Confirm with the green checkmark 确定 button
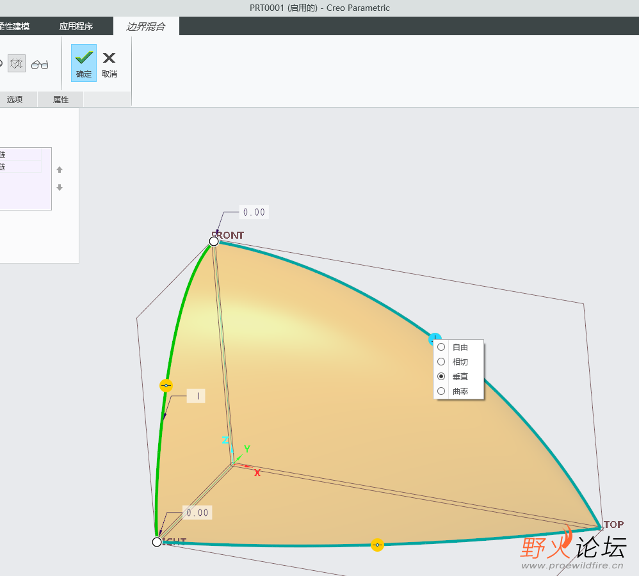Screen dimensions: 639x576 (x=83, y=63)
